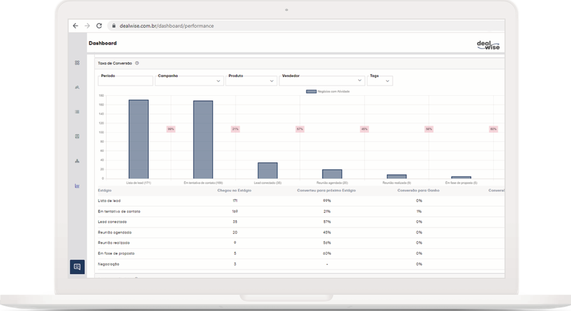The width and height of the screenshot is (571, 311).
Task: Open the Produto dropdown
Action: (x=251, y=81)
